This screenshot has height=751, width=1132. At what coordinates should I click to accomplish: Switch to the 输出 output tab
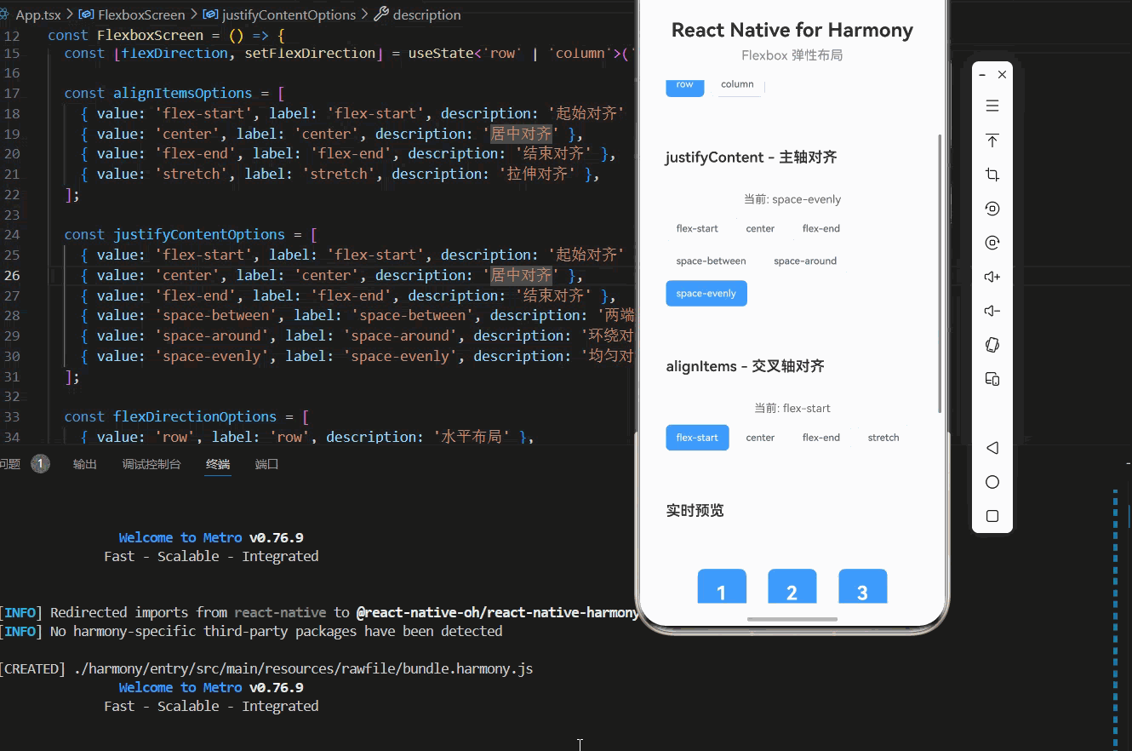pos(85,464)
